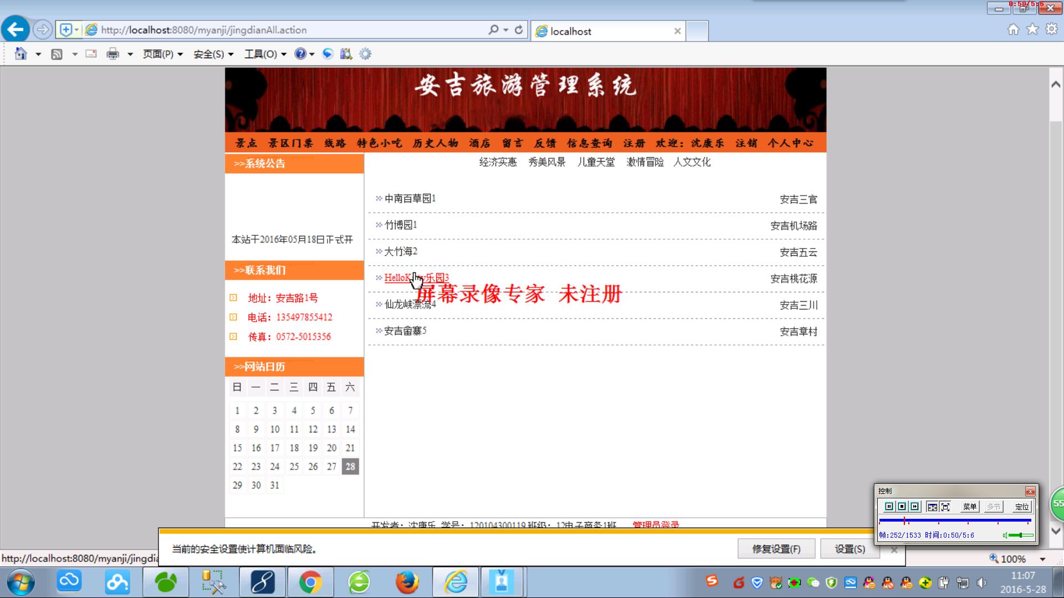Expand the Print dropdown arrow
The width and height of the screenshot is (1064, 598).
(130, 54)
